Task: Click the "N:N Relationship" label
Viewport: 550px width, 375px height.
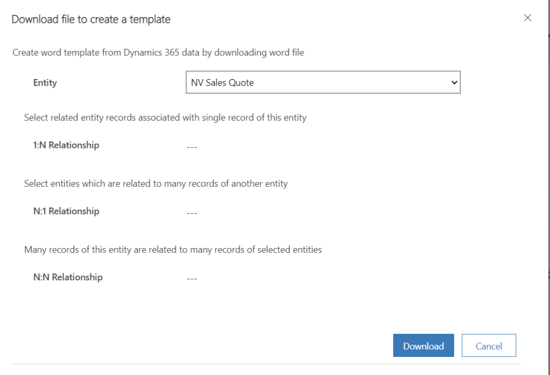Action: point(68,277)
